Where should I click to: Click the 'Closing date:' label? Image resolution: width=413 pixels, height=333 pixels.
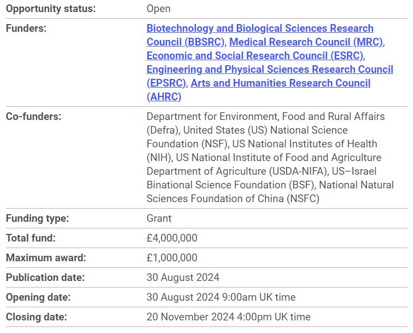[x=37, y=317]
